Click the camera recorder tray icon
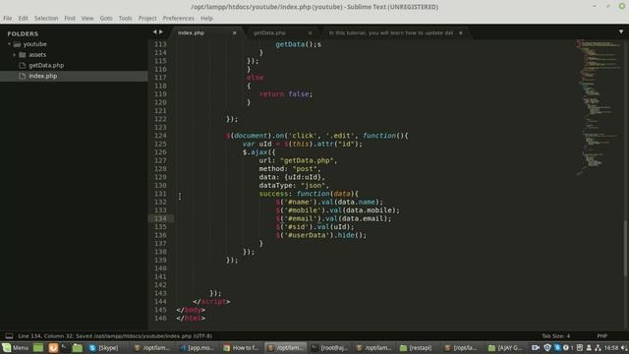The width and height of the screenshot is (629, 354). click(x=536, y=347)
